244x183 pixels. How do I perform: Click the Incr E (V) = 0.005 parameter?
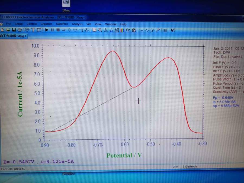tap(227, 71)
